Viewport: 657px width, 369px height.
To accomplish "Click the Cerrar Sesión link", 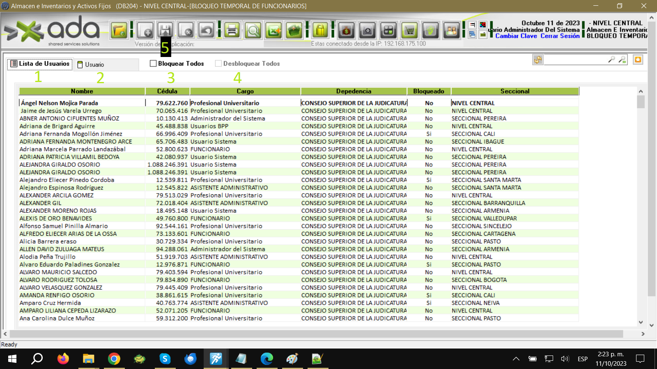I will coord(560,36).
